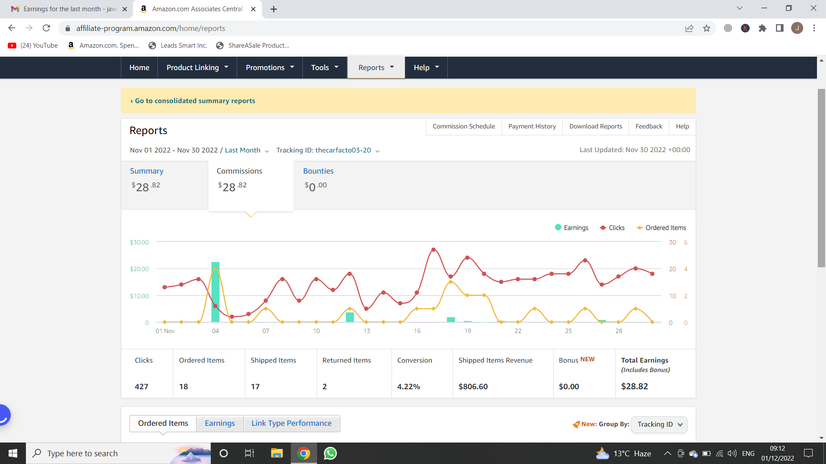Screen dimensions: 826x464
Task: Switch to Link Type Performance tab
Action: [x=292, y=424]
